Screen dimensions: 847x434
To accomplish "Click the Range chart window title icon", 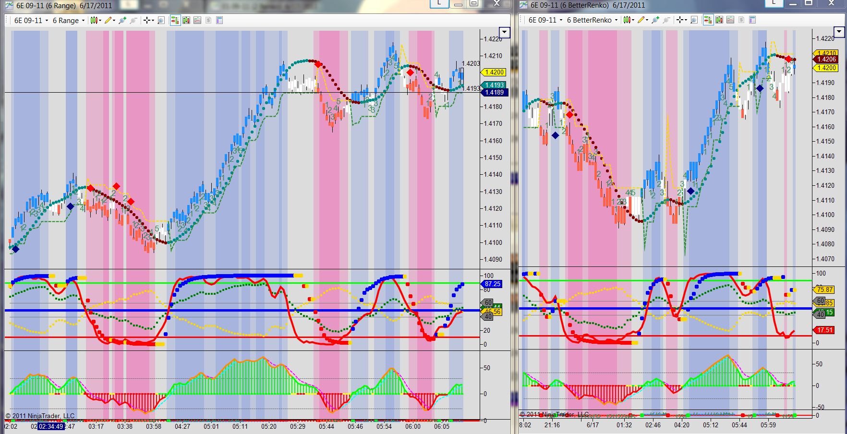I will pyautogui.click(x=9, y=5).
